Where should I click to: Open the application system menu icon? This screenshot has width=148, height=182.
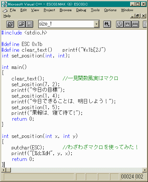[4, 4]
